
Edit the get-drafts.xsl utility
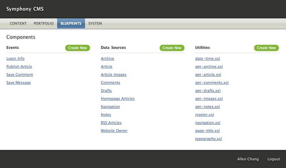point(208,90)
